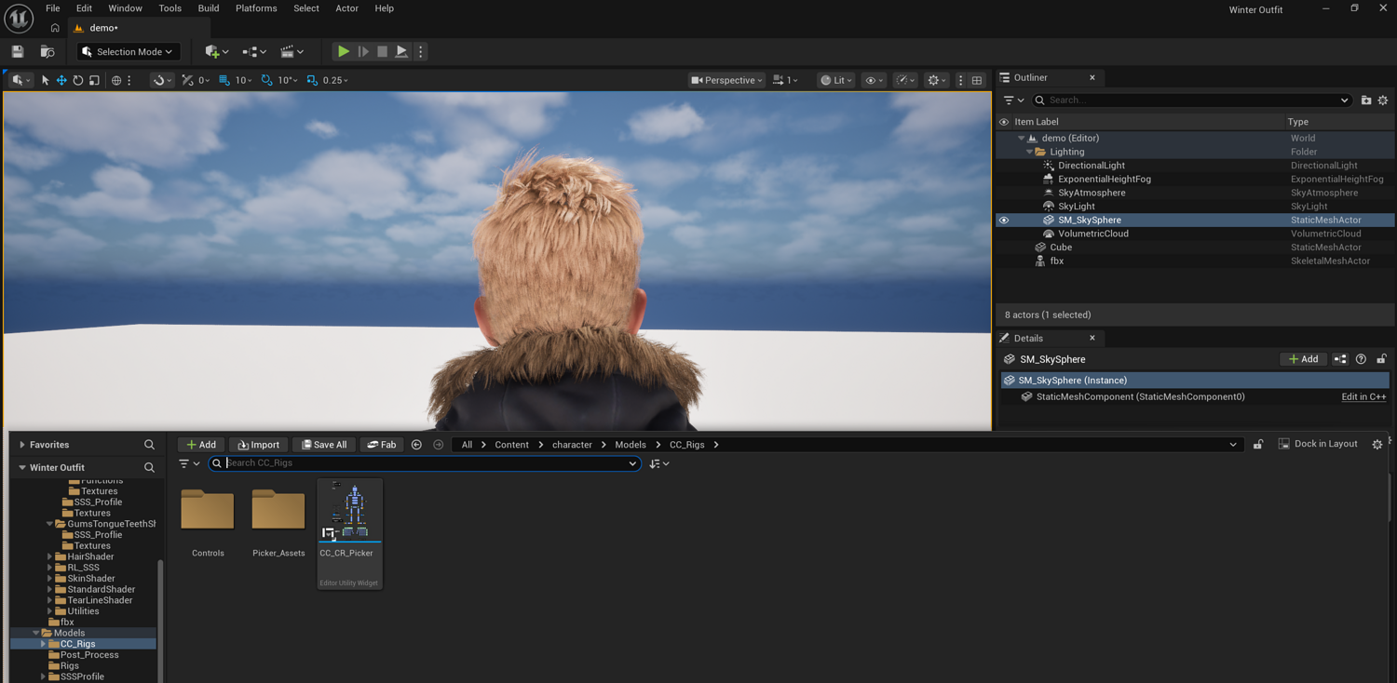The width and height of the screenshot is (1397, 683).
Task: Start Play in Editor with green play
Action: [344, 52]
